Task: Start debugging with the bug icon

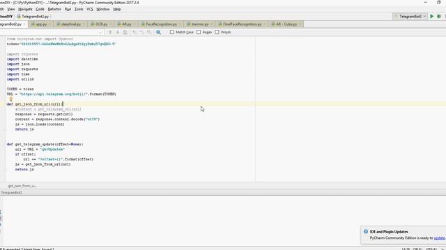Action: click(x=439, y=17)
